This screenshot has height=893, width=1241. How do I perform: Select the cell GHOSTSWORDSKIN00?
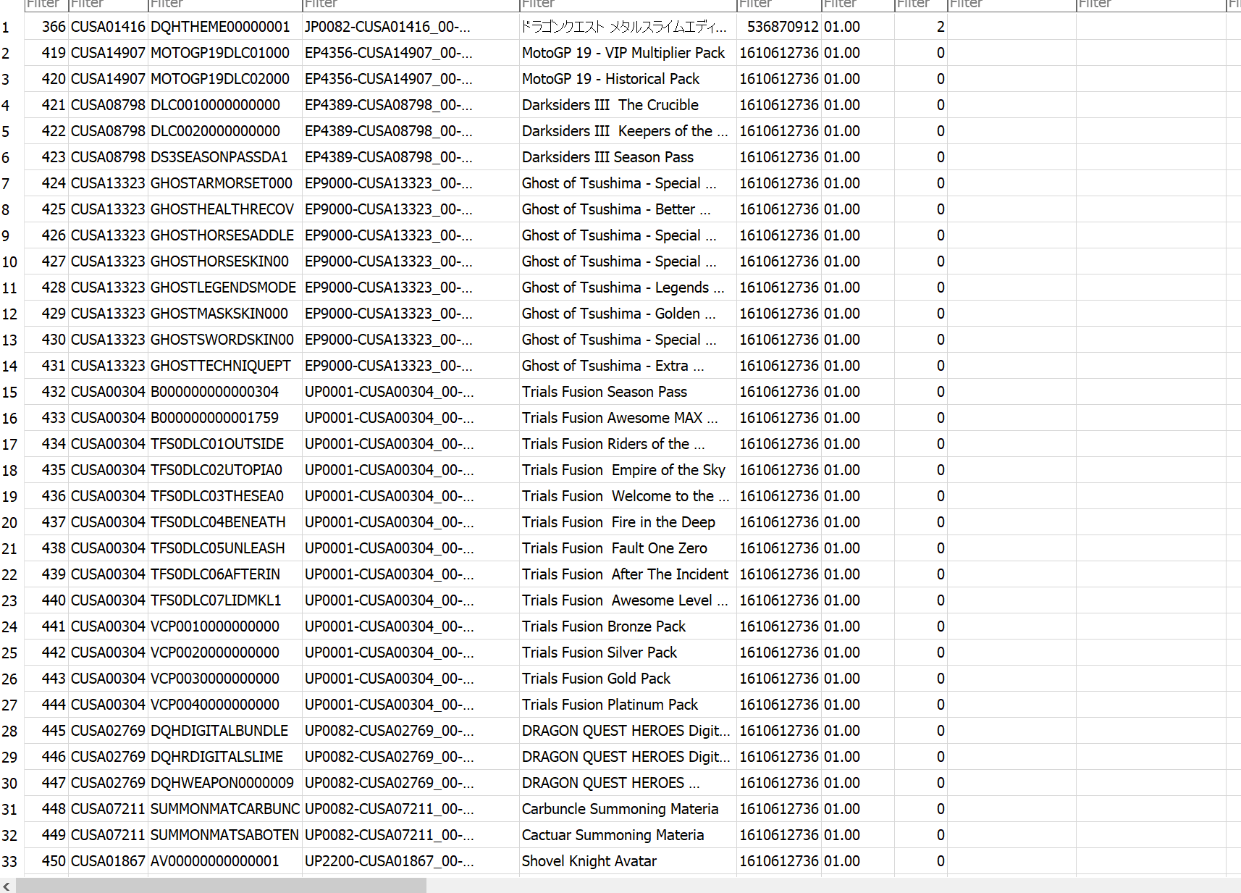225,340
